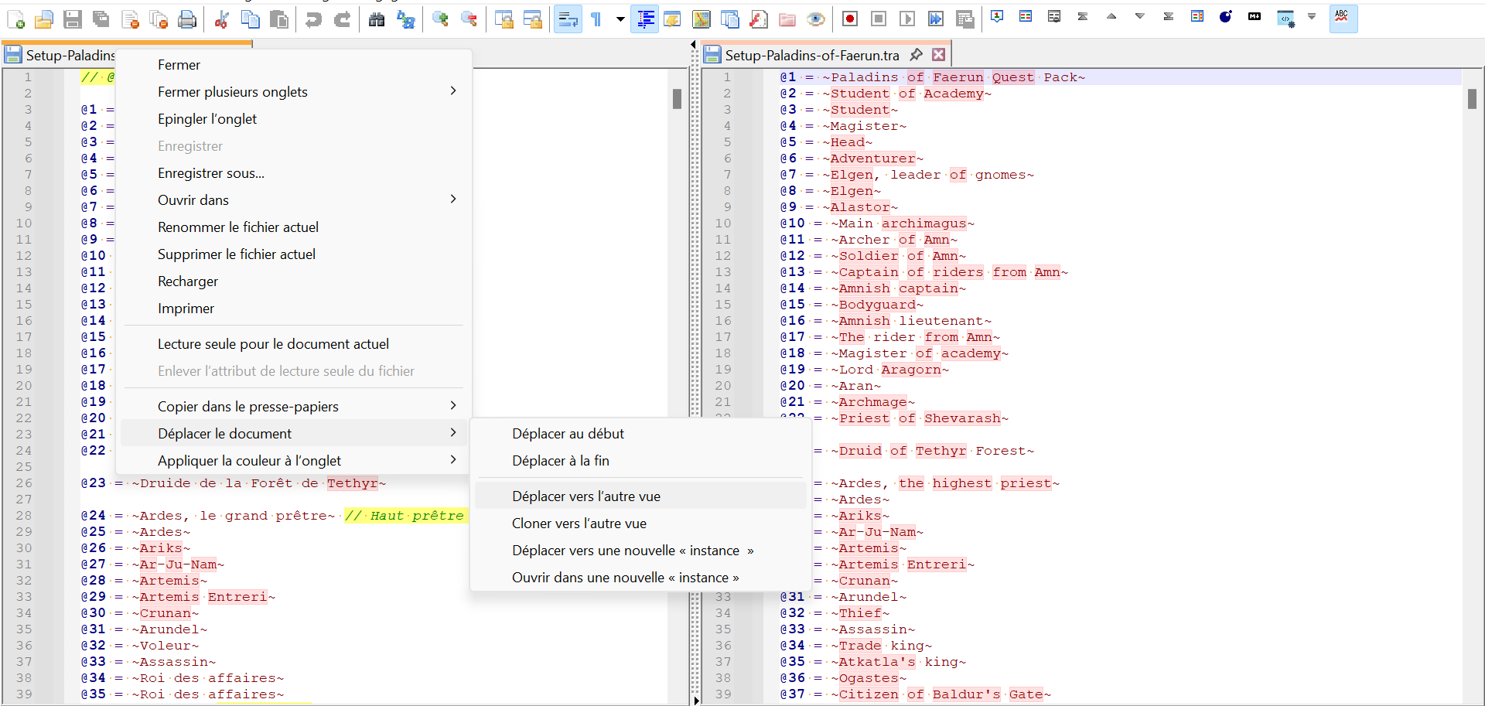Close all documents using the toolbar icon
The width and height of the screenshot is (1485, 706).
[x=159, y=19]
